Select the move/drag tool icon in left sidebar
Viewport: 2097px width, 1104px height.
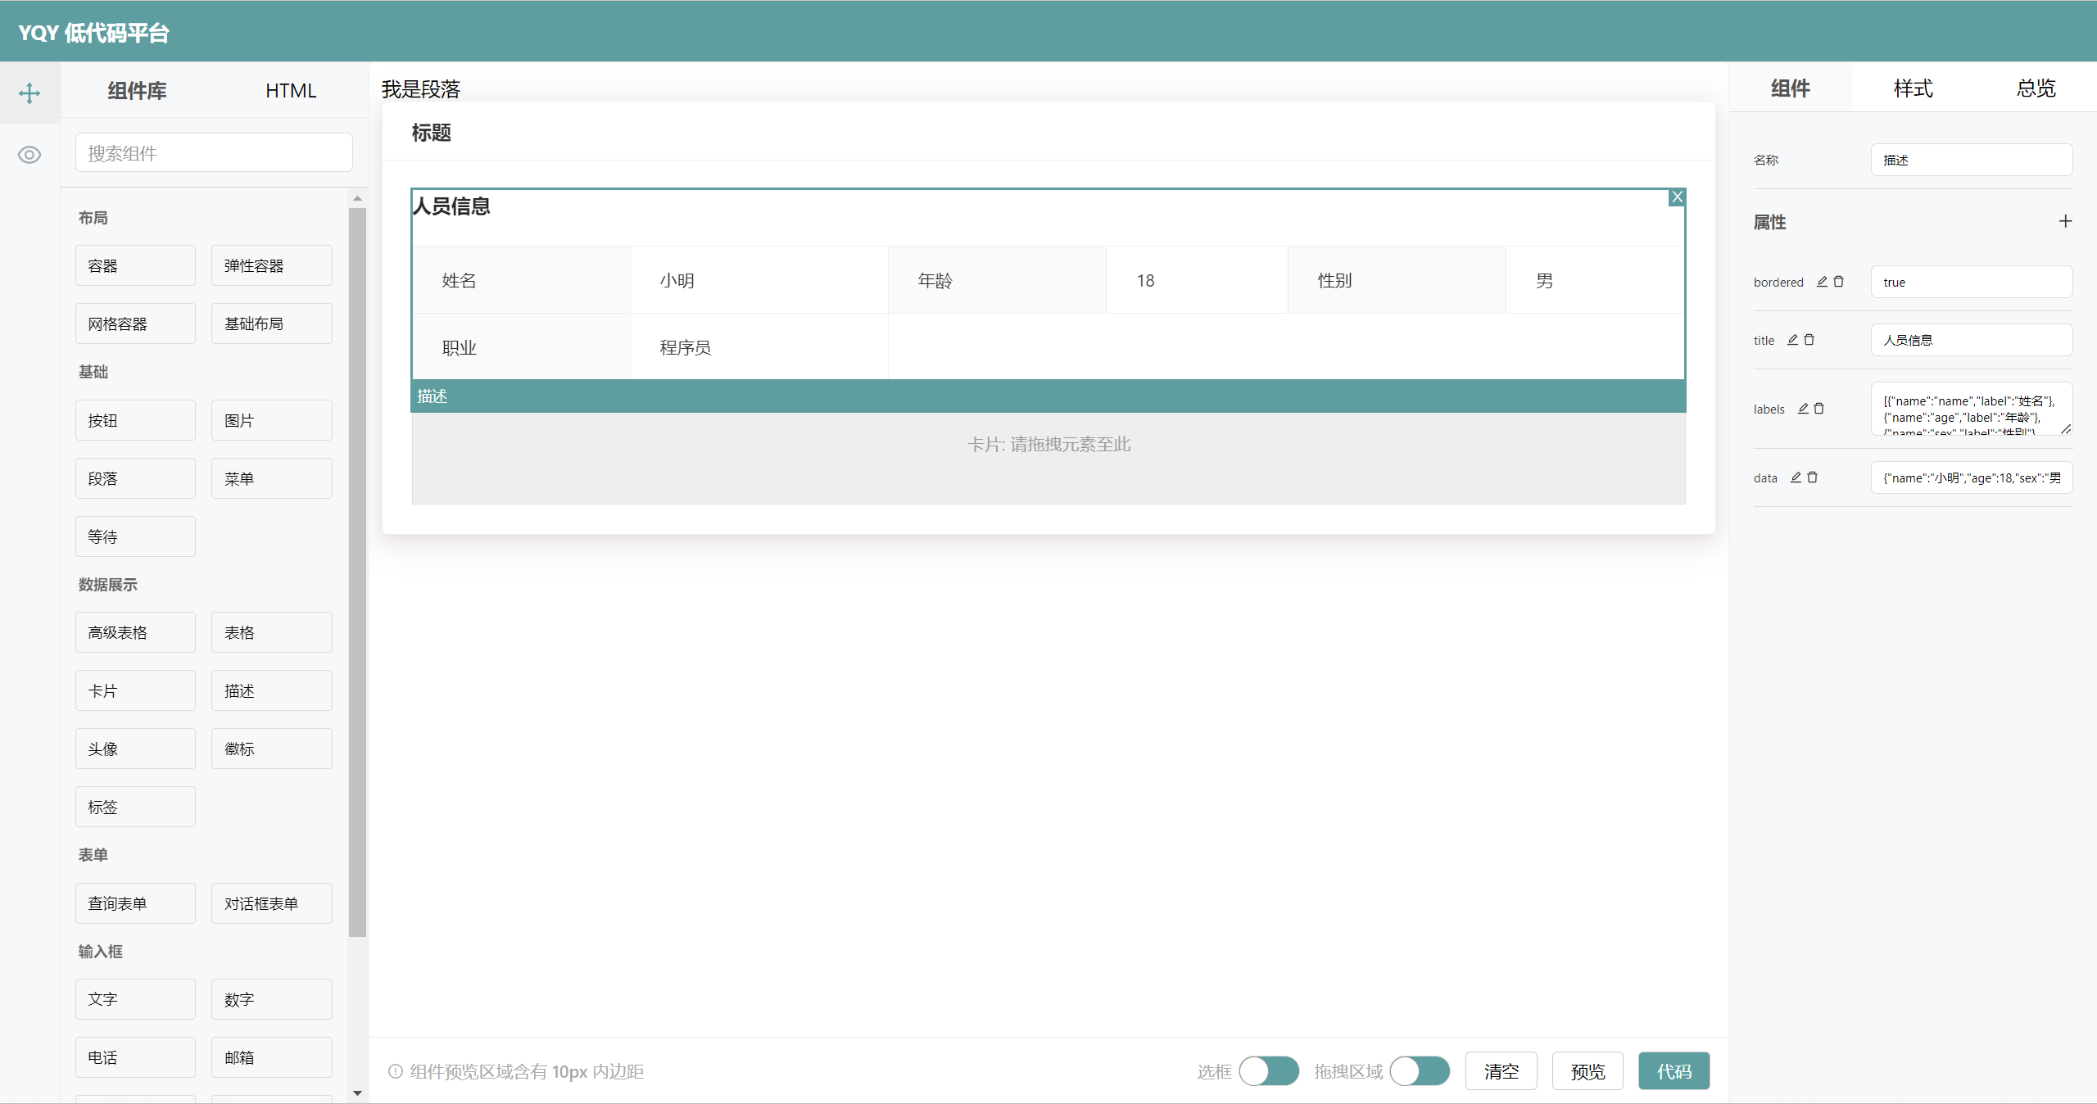click(29, 93)
